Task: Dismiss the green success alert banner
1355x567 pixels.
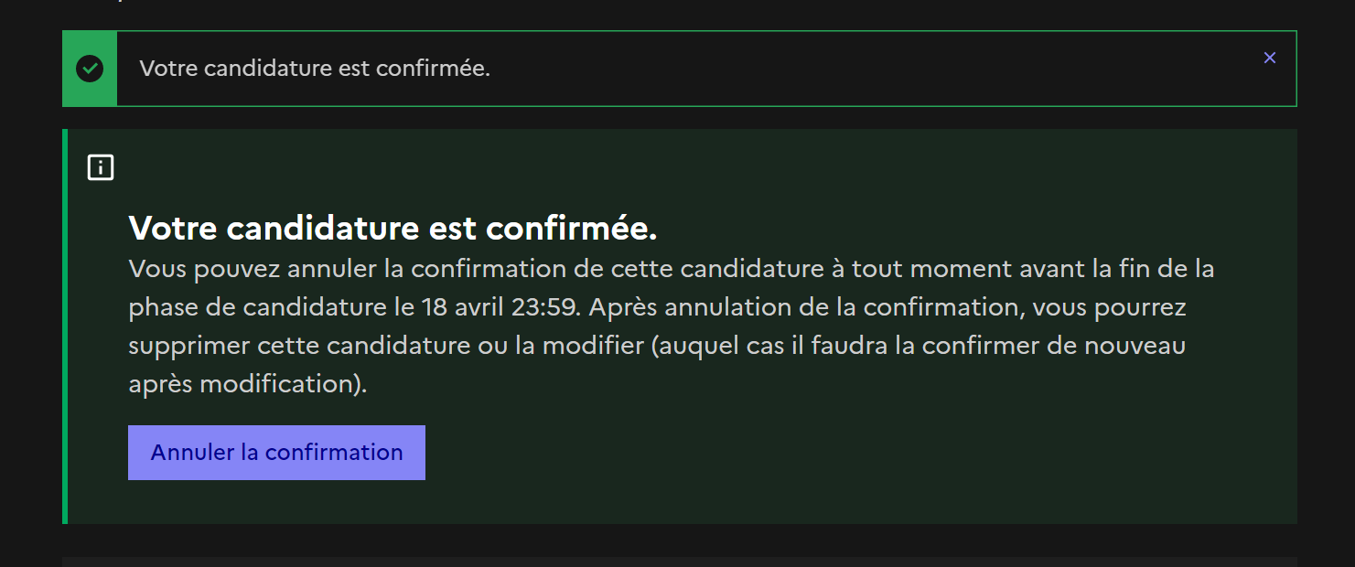Action: click(x=1269, y=58)
